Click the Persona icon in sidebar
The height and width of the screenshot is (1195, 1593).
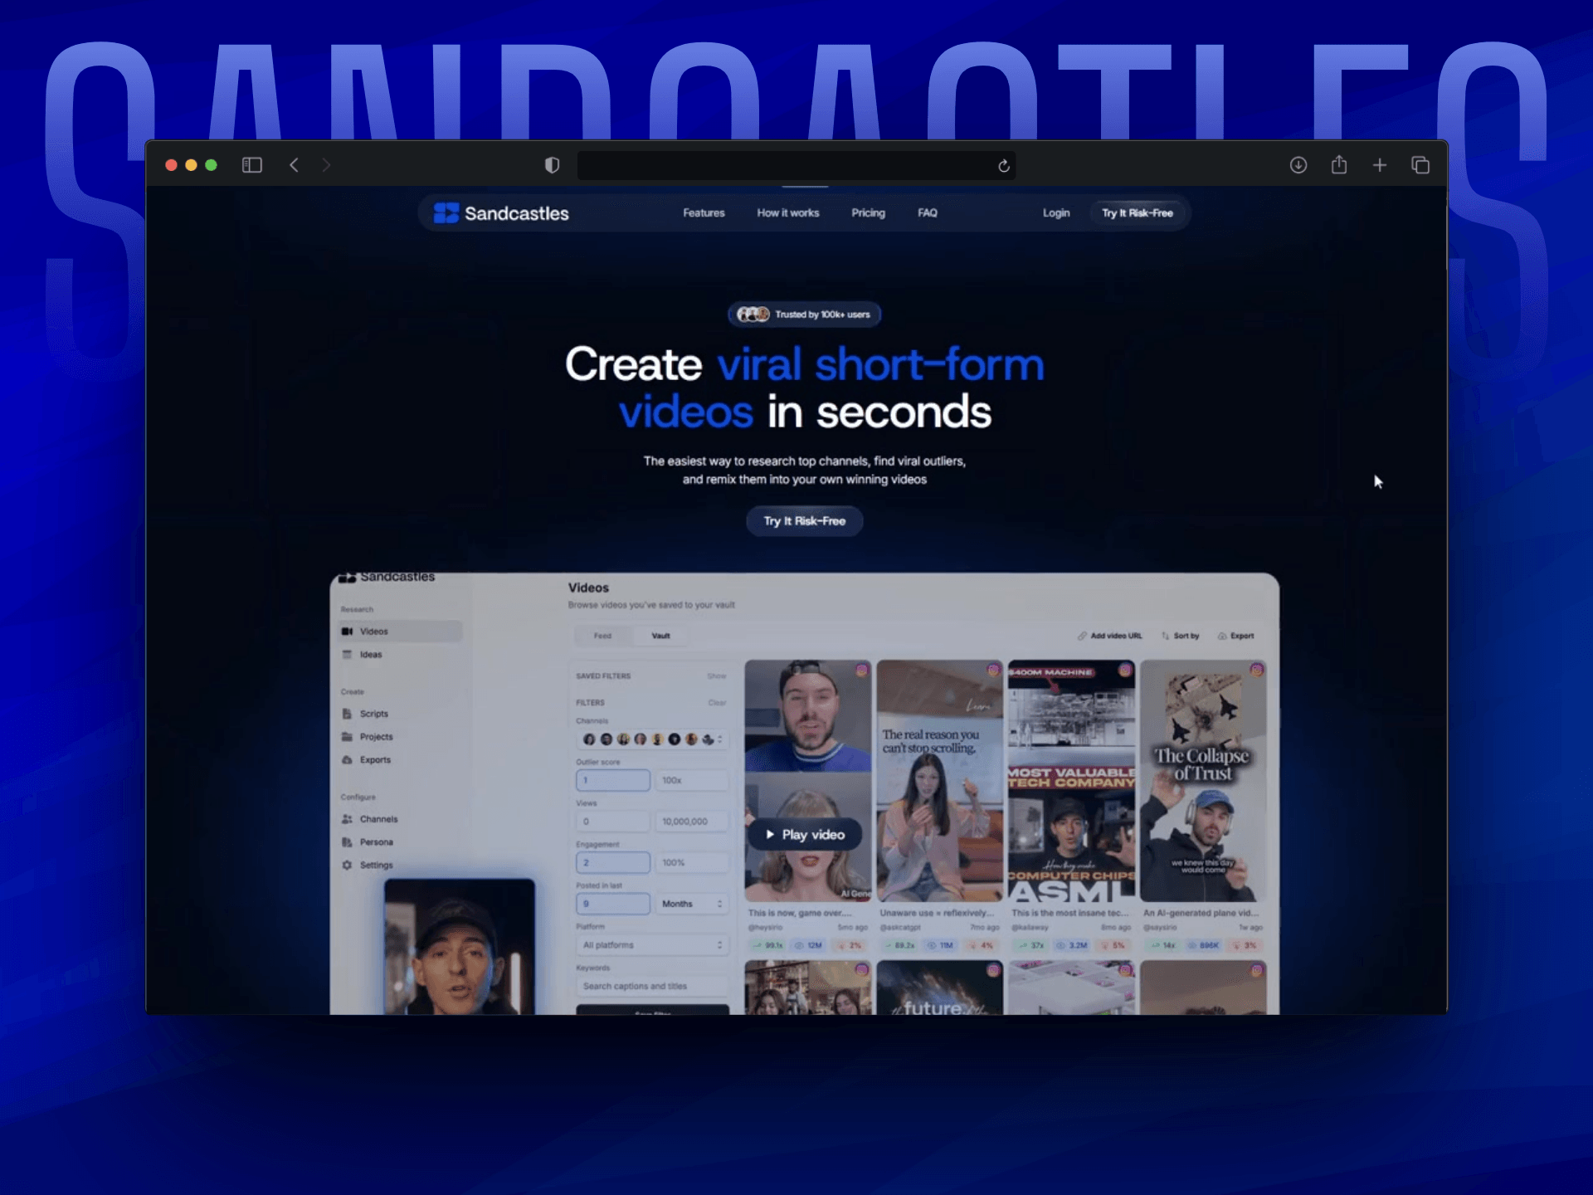click(x=347, y=842)
